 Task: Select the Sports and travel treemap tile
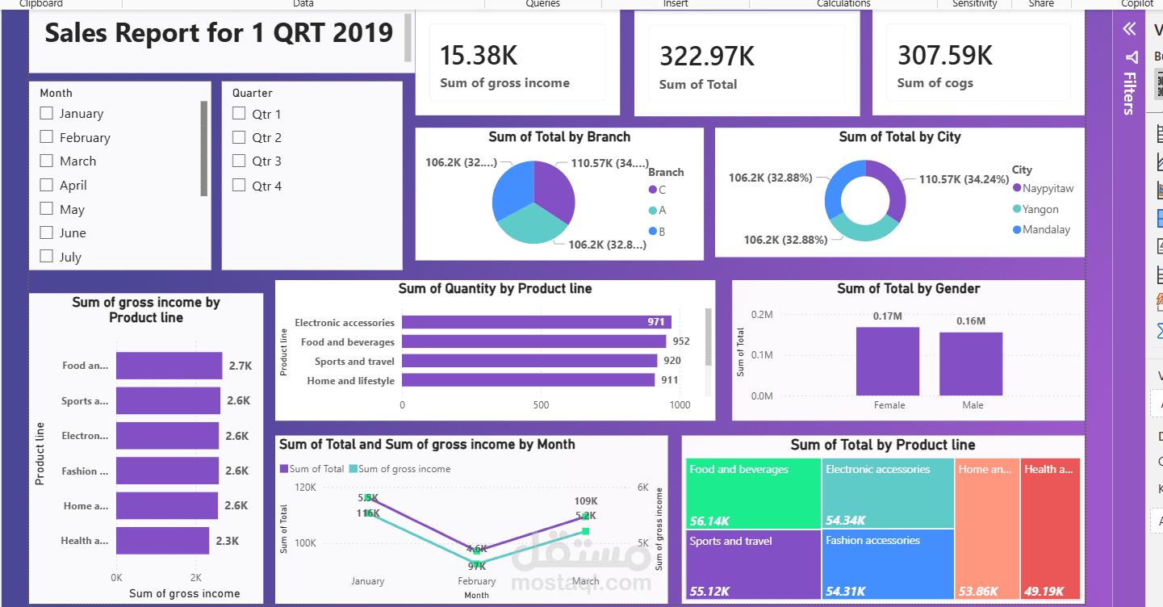754,565
